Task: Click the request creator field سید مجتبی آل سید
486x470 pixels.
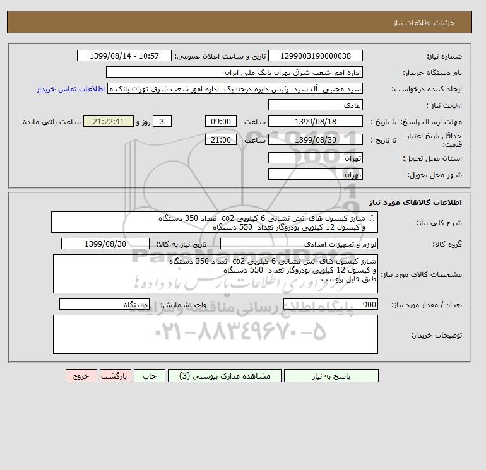Action: click(235, 89)
